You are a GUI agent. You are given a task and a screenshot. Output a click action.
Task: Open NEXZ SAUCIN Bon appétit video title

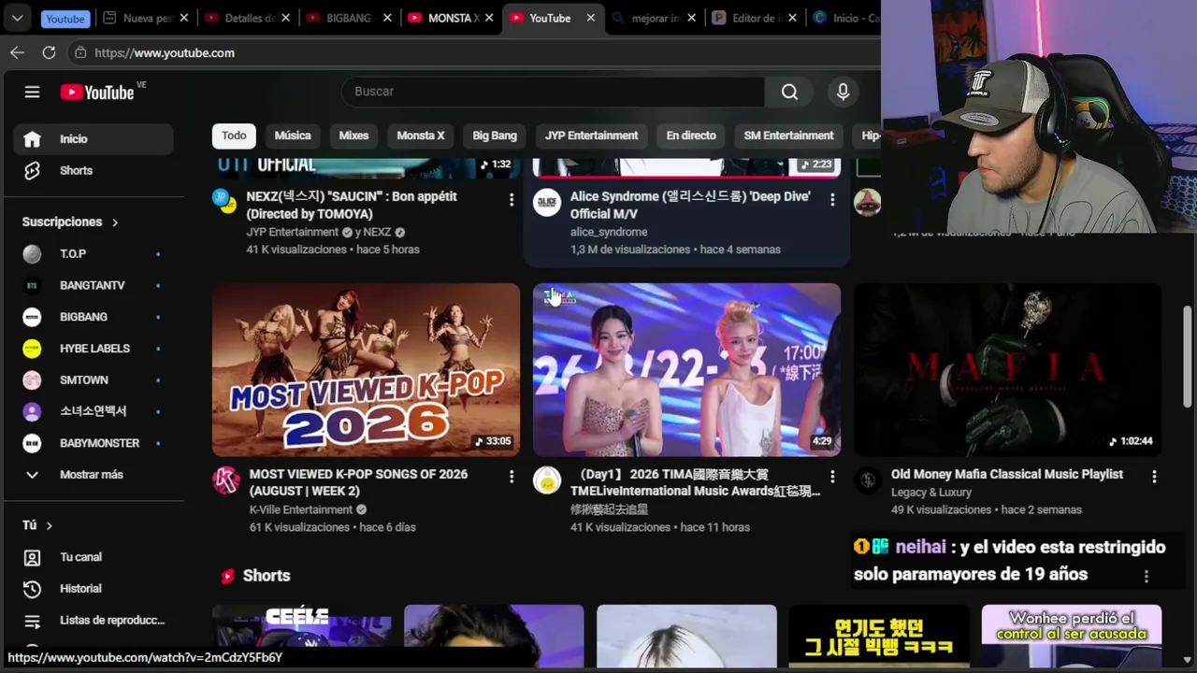click(352, 206)
